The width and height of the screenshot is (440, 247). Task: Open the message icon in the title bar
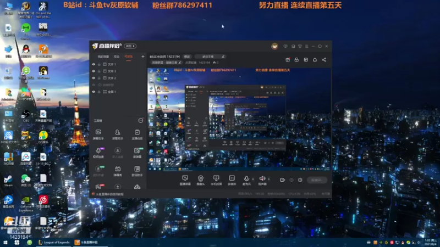pyautogui.click(x=285, y=46)
